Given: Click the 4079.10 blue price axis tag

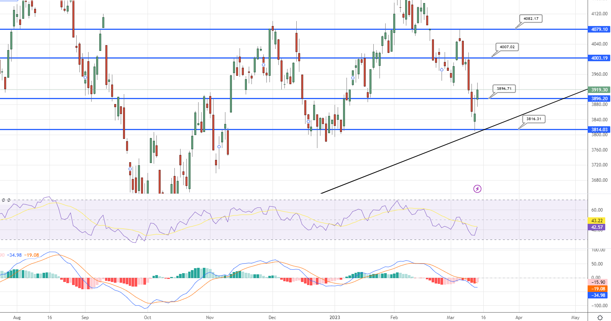Looking at the screenshot, I should click(599, 29).
